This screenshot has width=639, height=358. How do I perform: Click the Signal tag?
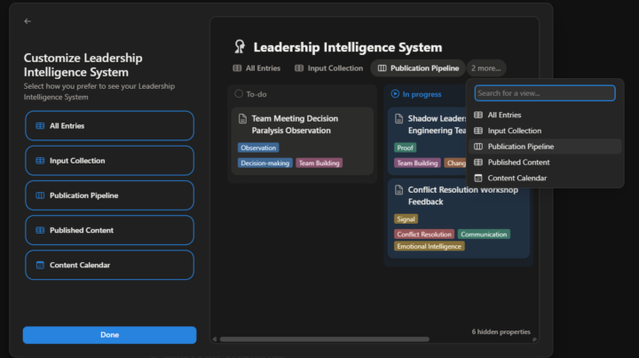406,219
